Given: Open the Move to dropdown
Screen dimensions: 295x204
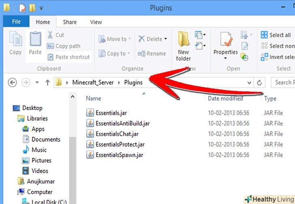Looking at the screenshot, I should 115,39.
